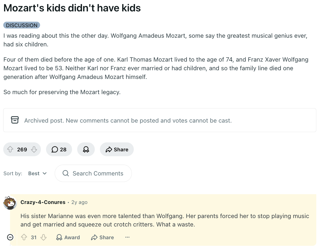Screen dimensions: 319x246
Task: Click the post award ribbon icon
Action: click(x=86, y=149)
